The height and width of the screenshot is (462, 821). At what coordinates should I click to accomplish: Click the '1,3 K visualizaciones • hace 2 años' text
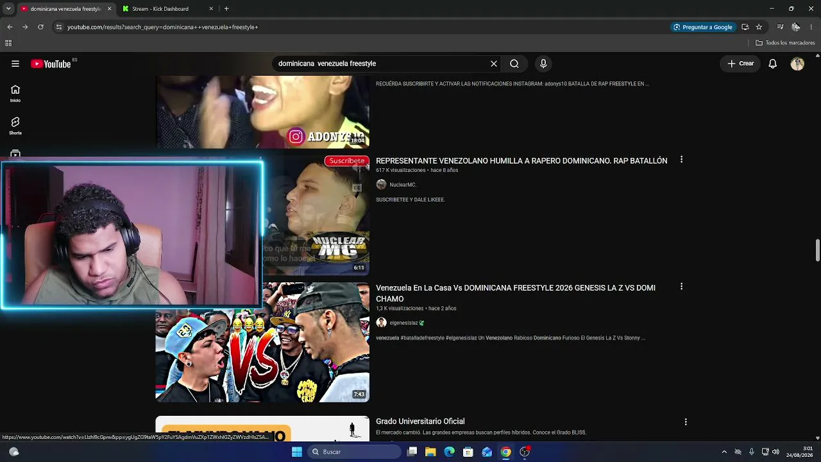(x=416, y=308)
